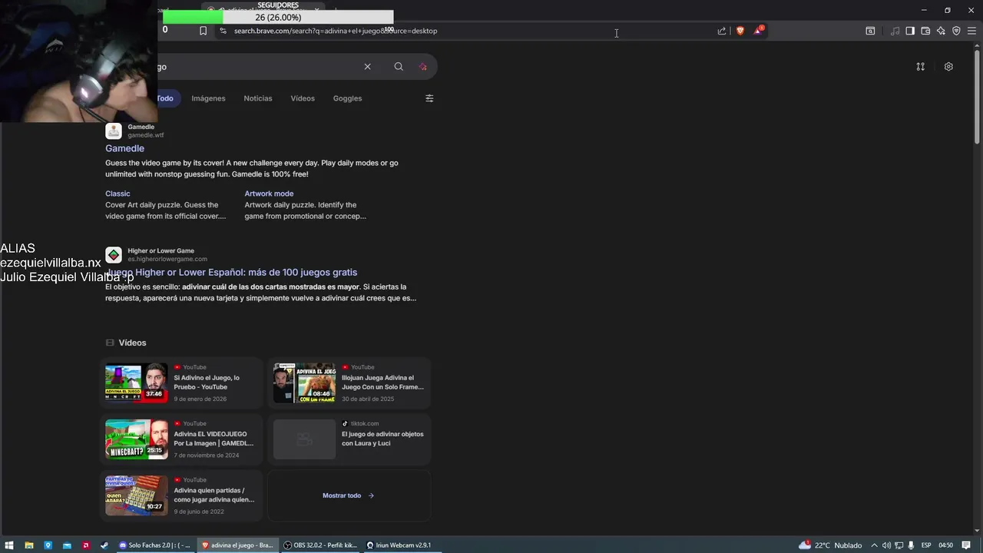Screen dimensions: 983x553
Task: Open Minecraft video thumbnail 25:15
Action: pyautogui.click(x=136, y=439)
